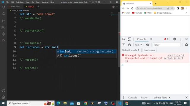Open script.js:14 error source link
The image size is (190, 106).
pyautogui.click(x=175, y=55)
